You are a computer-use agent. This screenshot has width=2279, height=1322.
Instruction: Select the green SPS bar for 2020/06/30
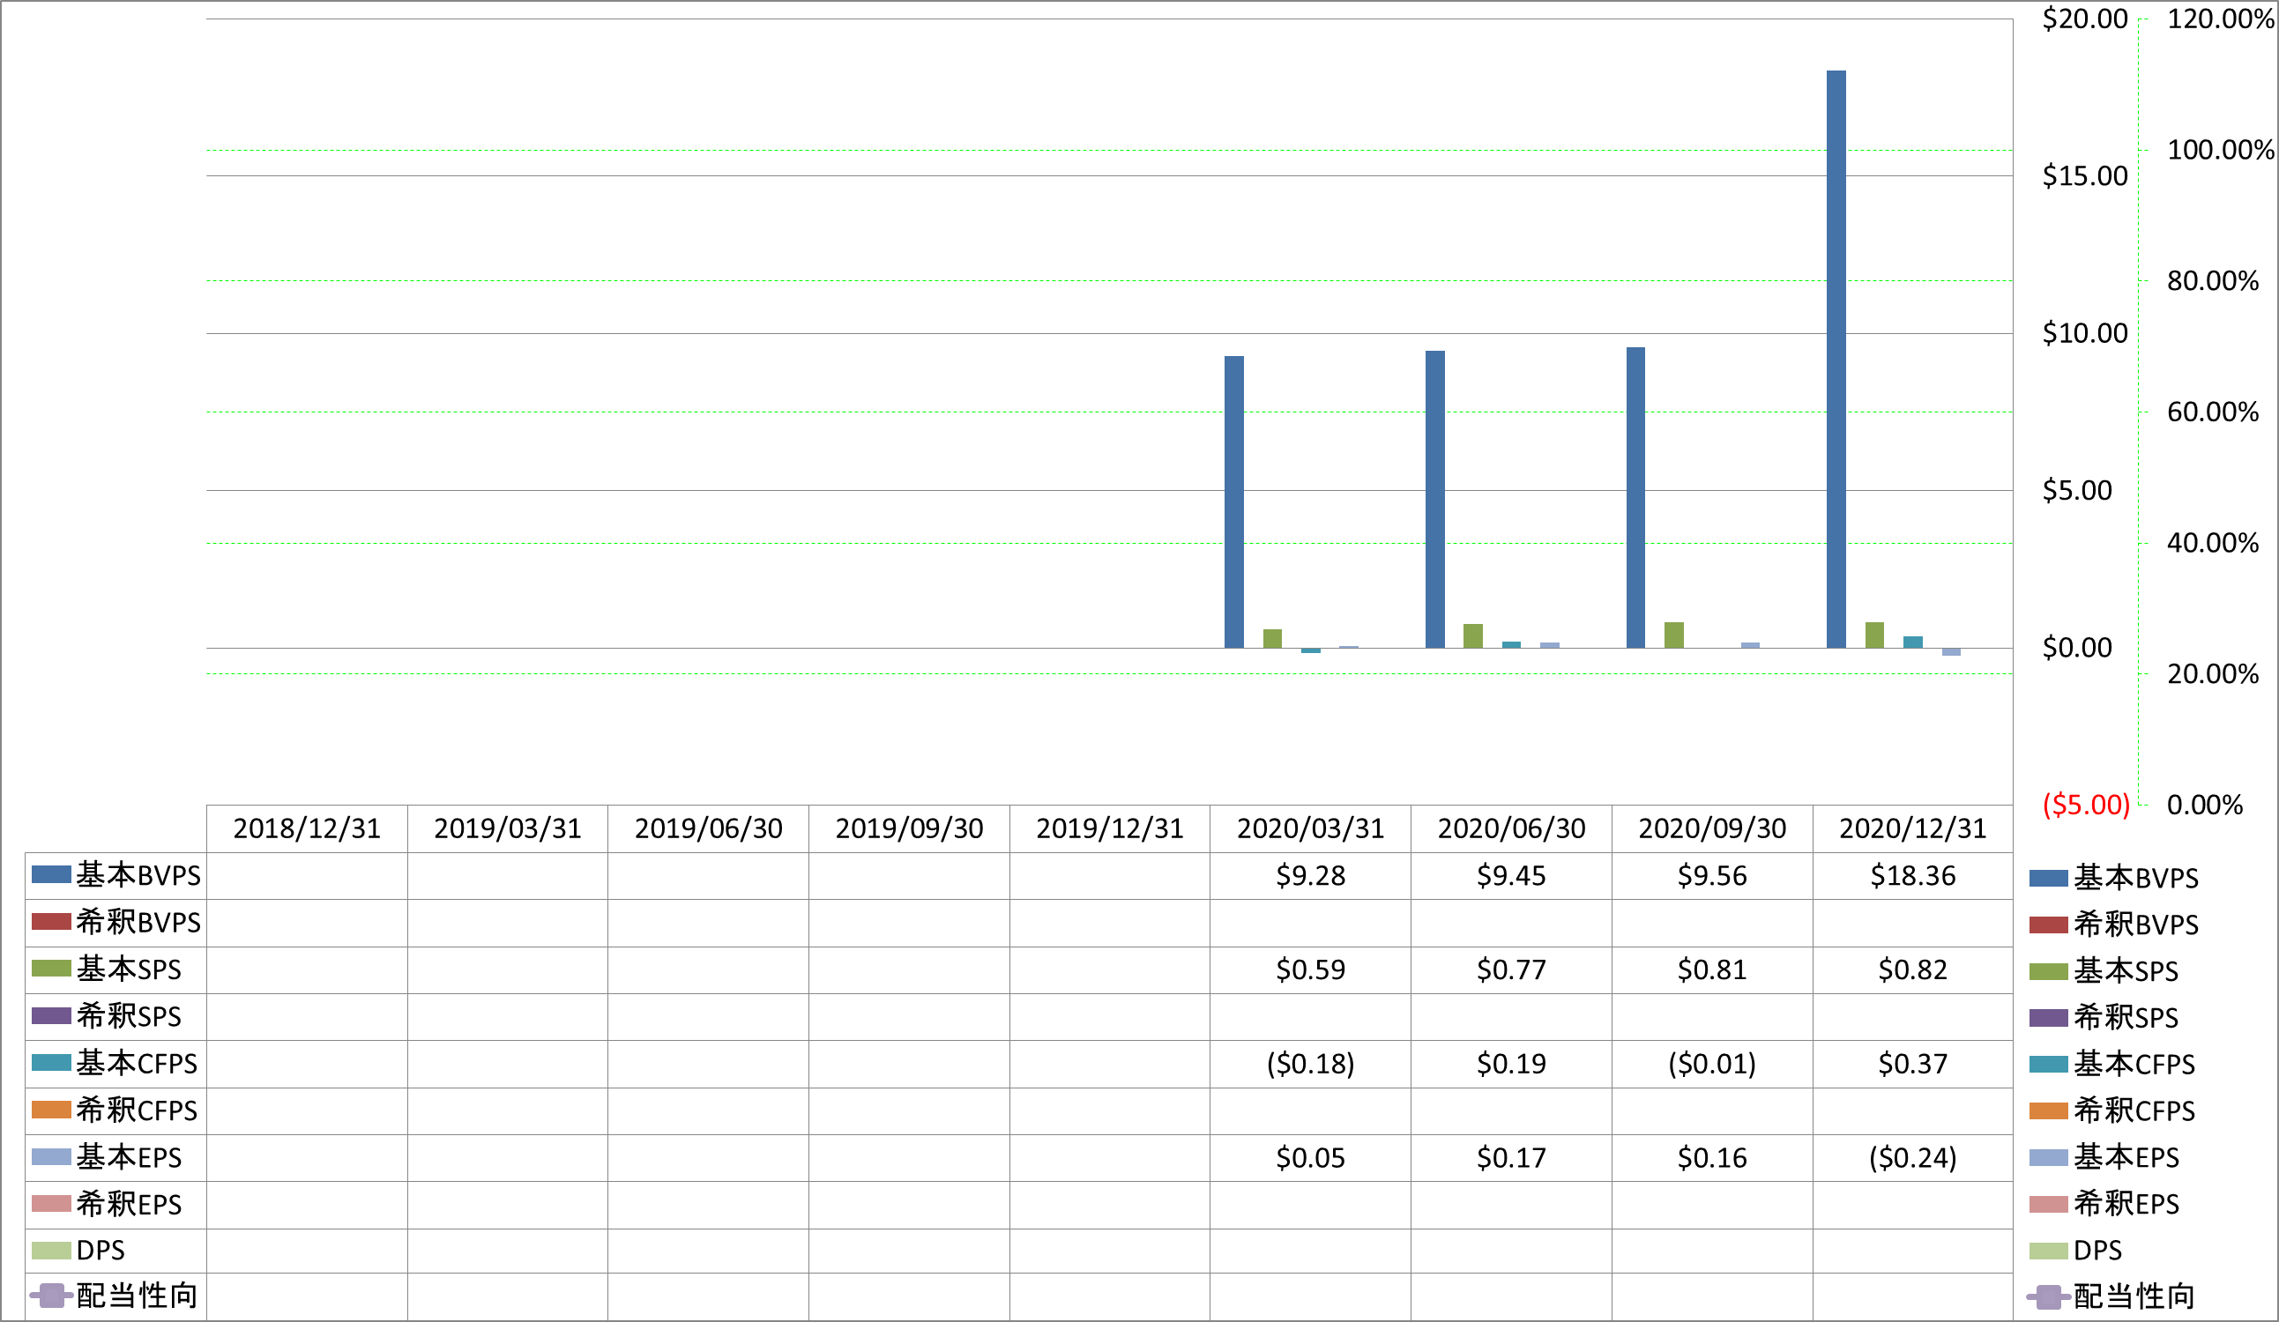click(1472, 635)
